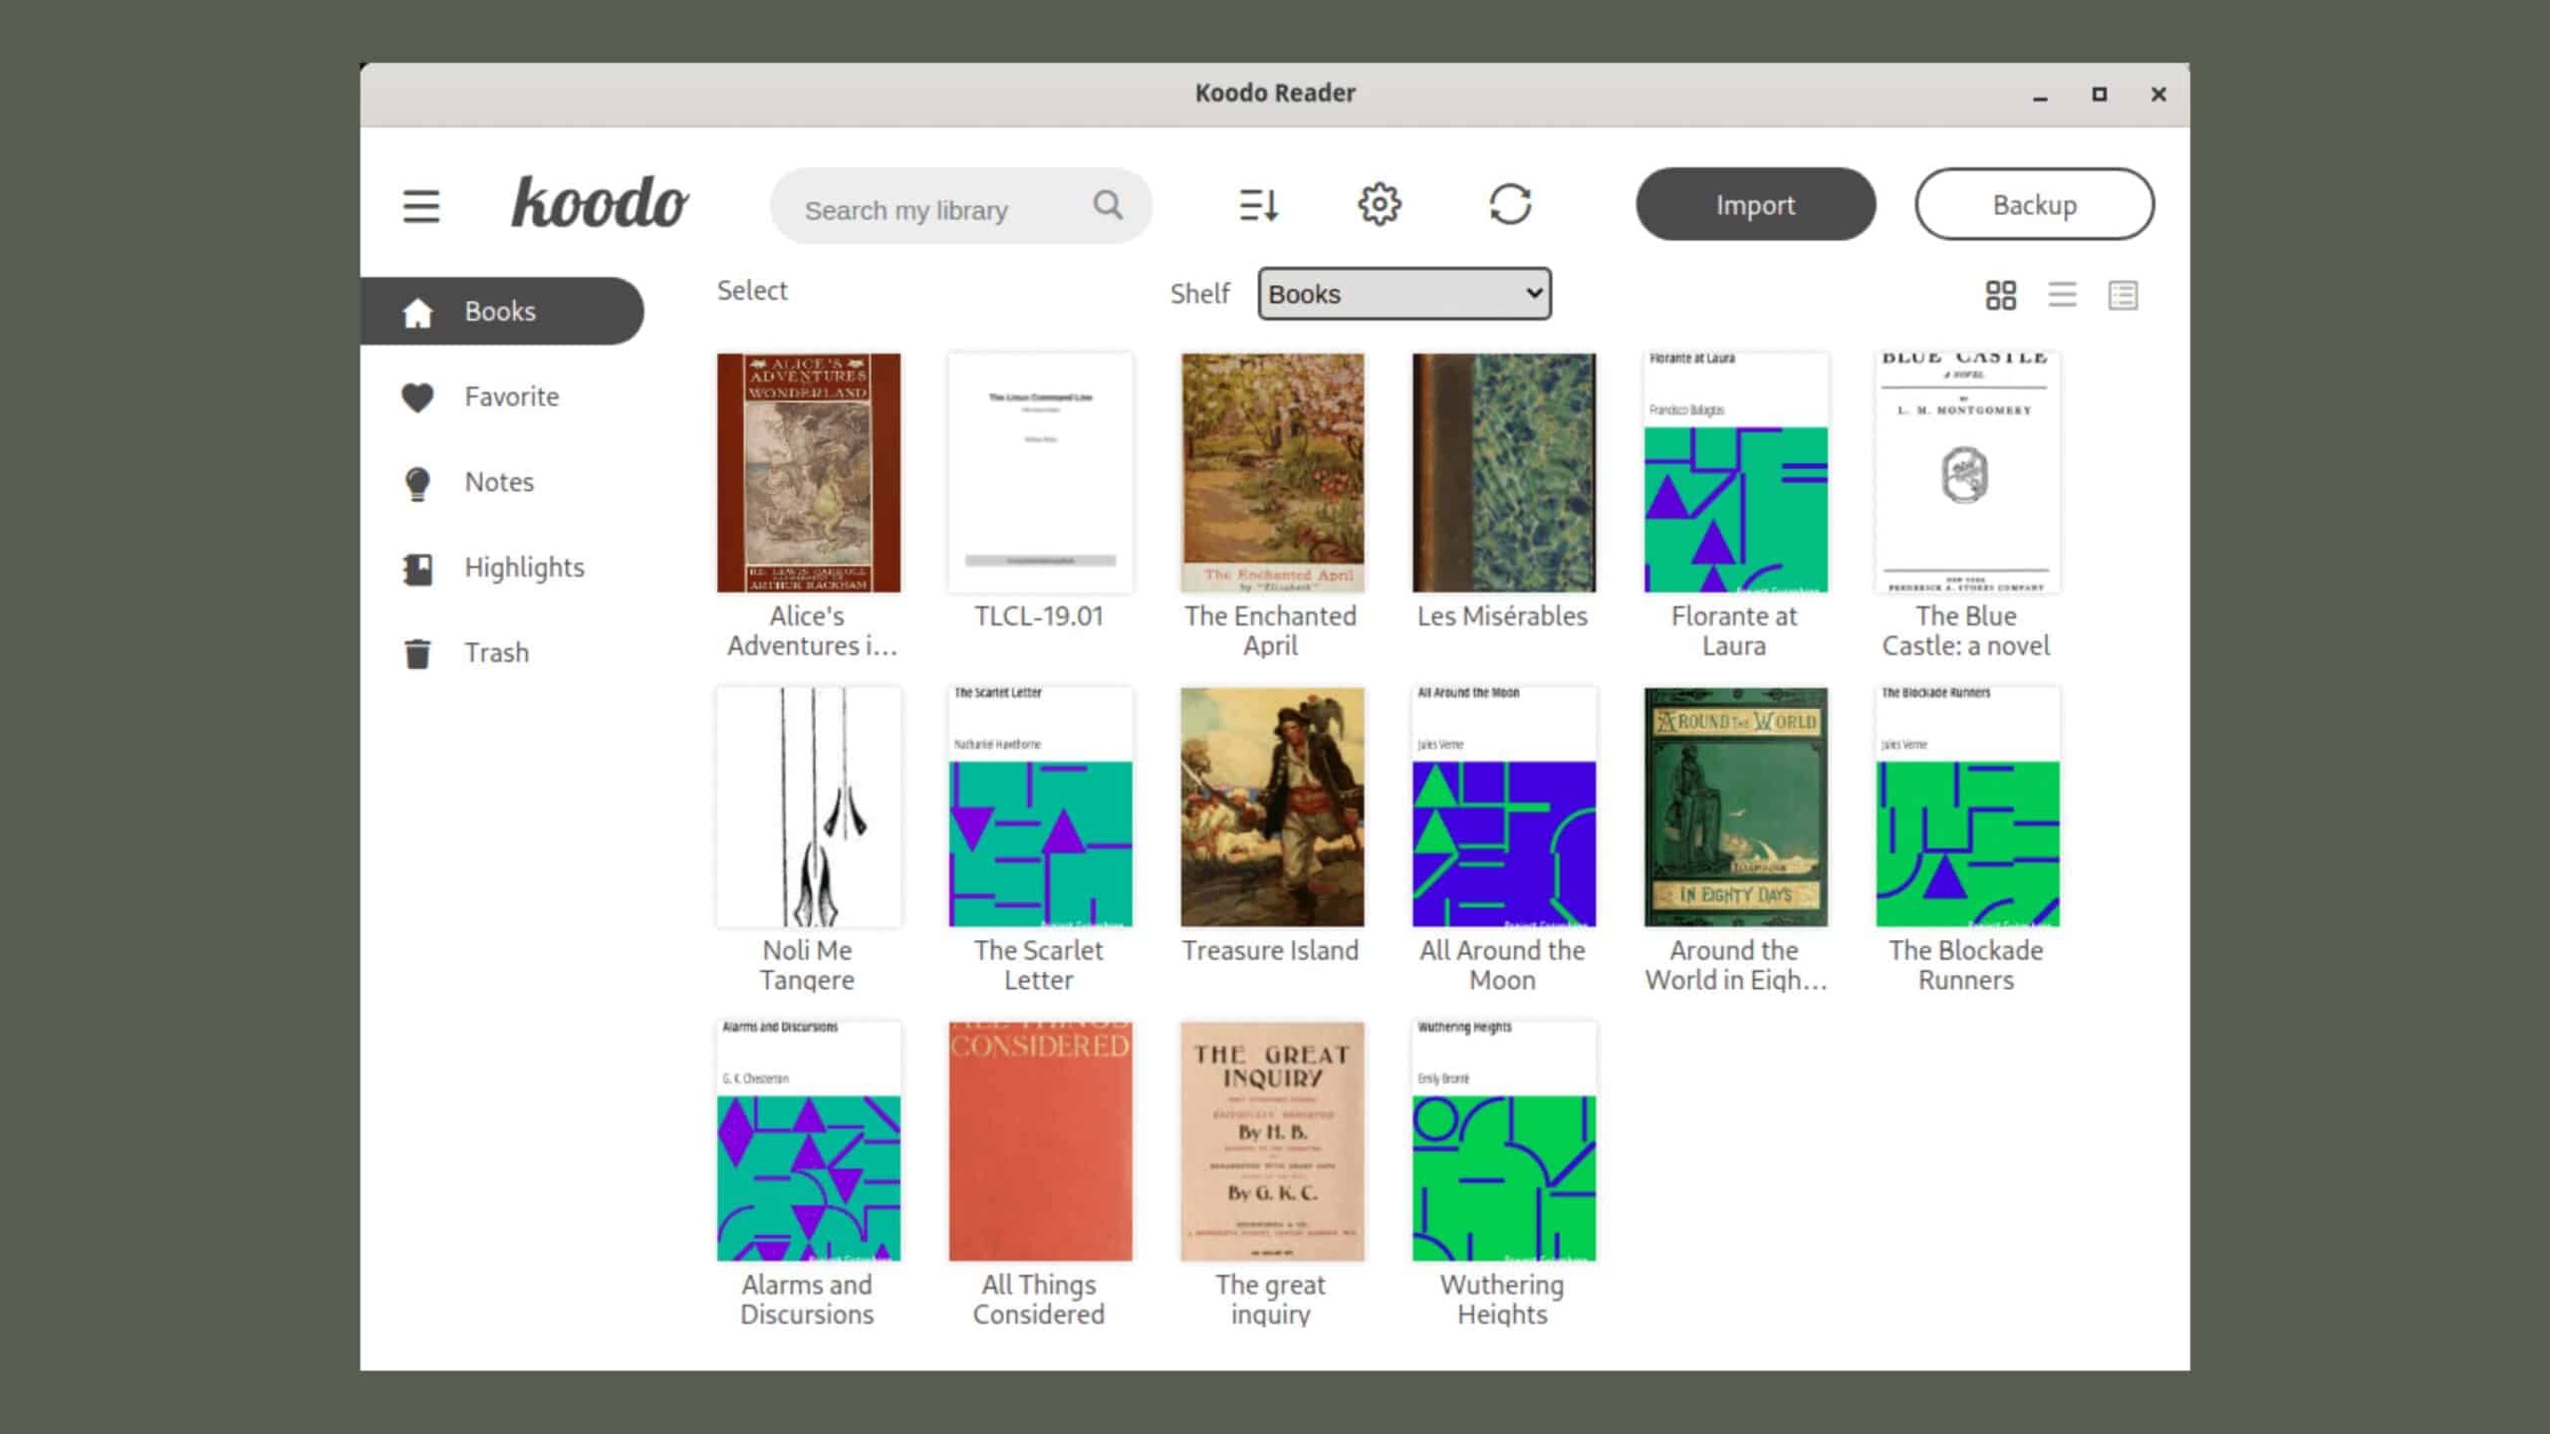Open The Blue Castle cover
Image resolution: width=2550 pixels, height=1434 pixels.
1968,473
